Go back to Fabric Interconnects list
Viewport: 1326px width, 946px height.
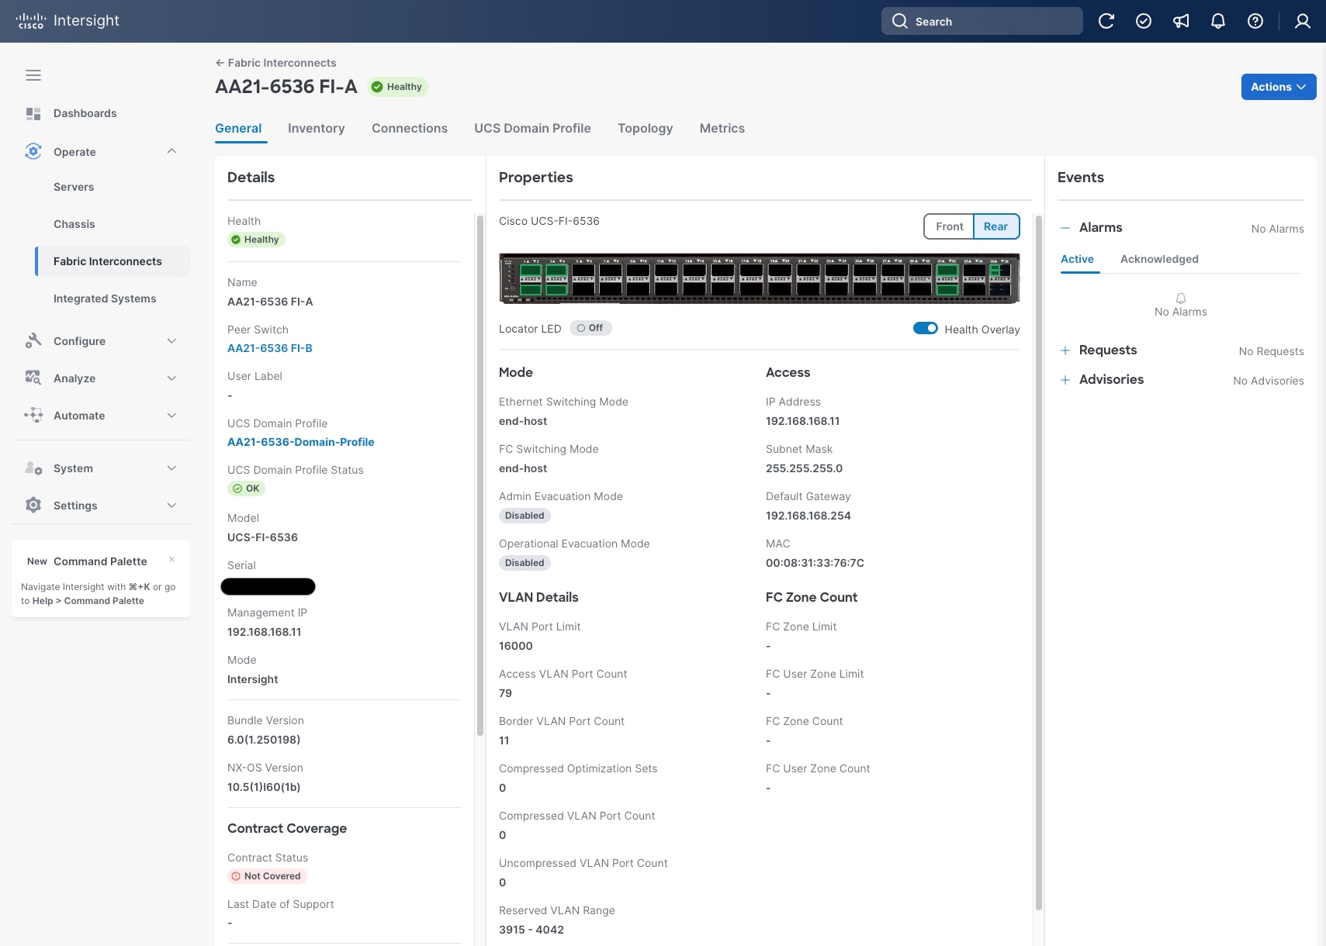click(275, 63)
